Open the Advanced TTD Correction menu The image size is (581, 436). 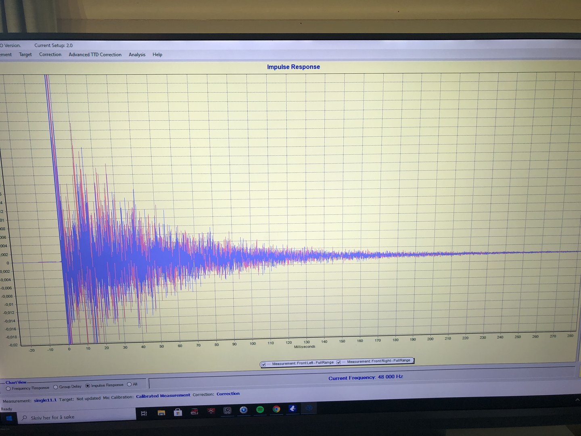click(x=95, y=55)
